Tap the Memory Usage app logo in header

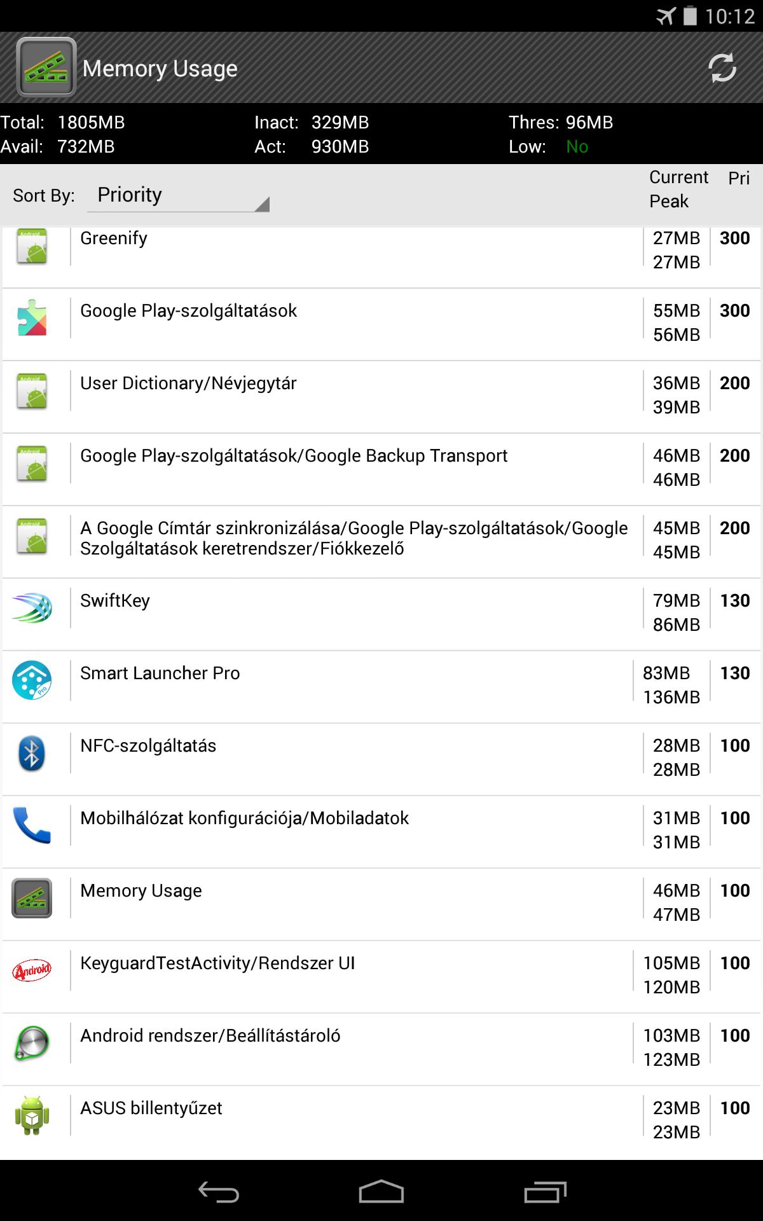tap(46, 67)
